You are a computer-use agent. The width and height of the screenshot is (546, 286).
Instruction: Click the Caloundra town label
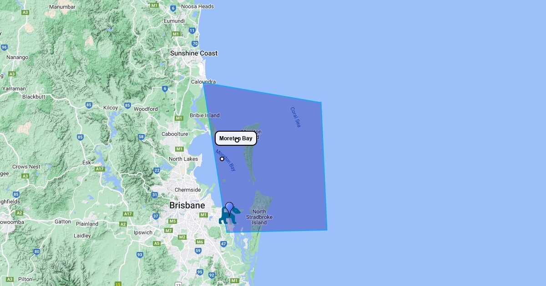203,82
